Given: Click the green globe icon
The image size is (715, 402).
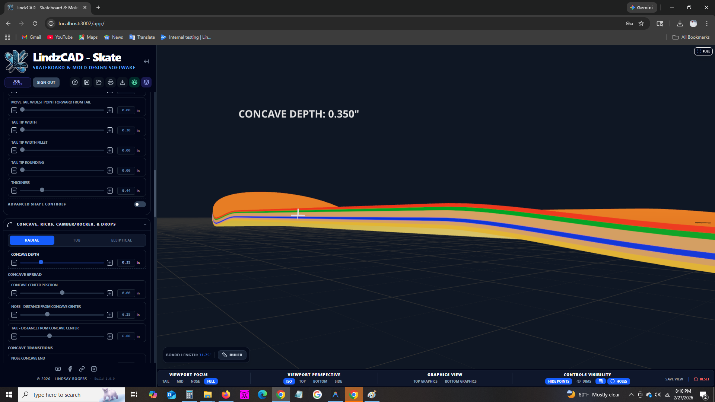Looking at the screenshot, I should [134, 82].
